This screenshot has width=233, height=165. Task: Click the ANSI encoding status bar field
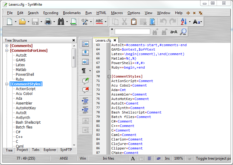coord(64,158)
